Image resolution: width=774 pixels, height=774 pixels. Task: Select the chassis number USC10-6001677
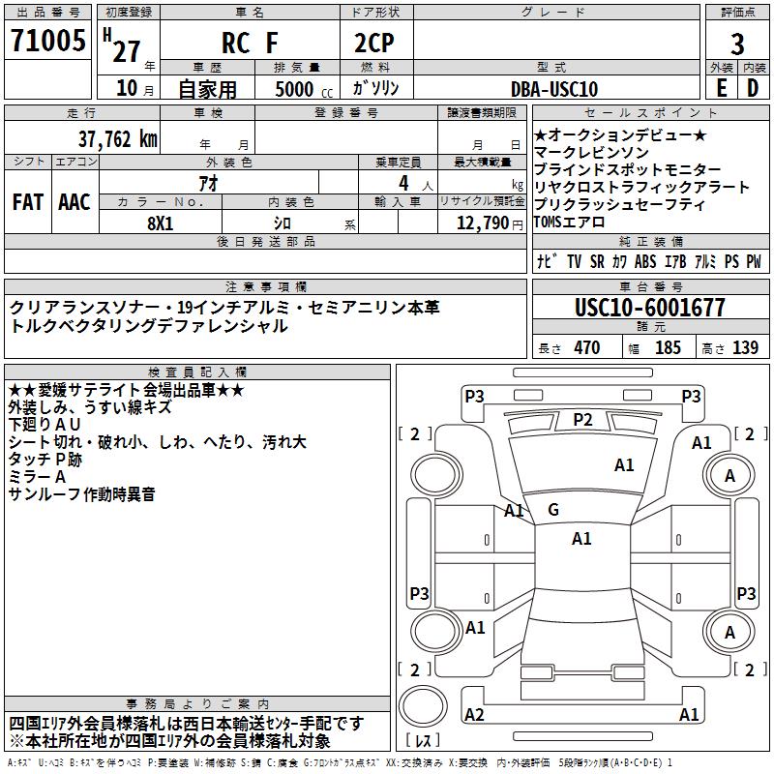(x=650, y=307)
